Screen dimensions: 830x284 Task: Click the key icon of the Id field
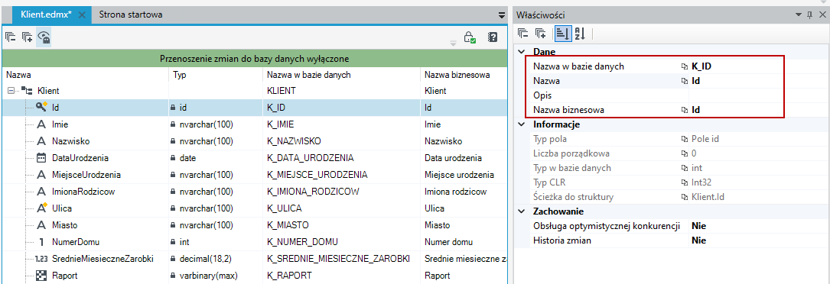(42, 107)
